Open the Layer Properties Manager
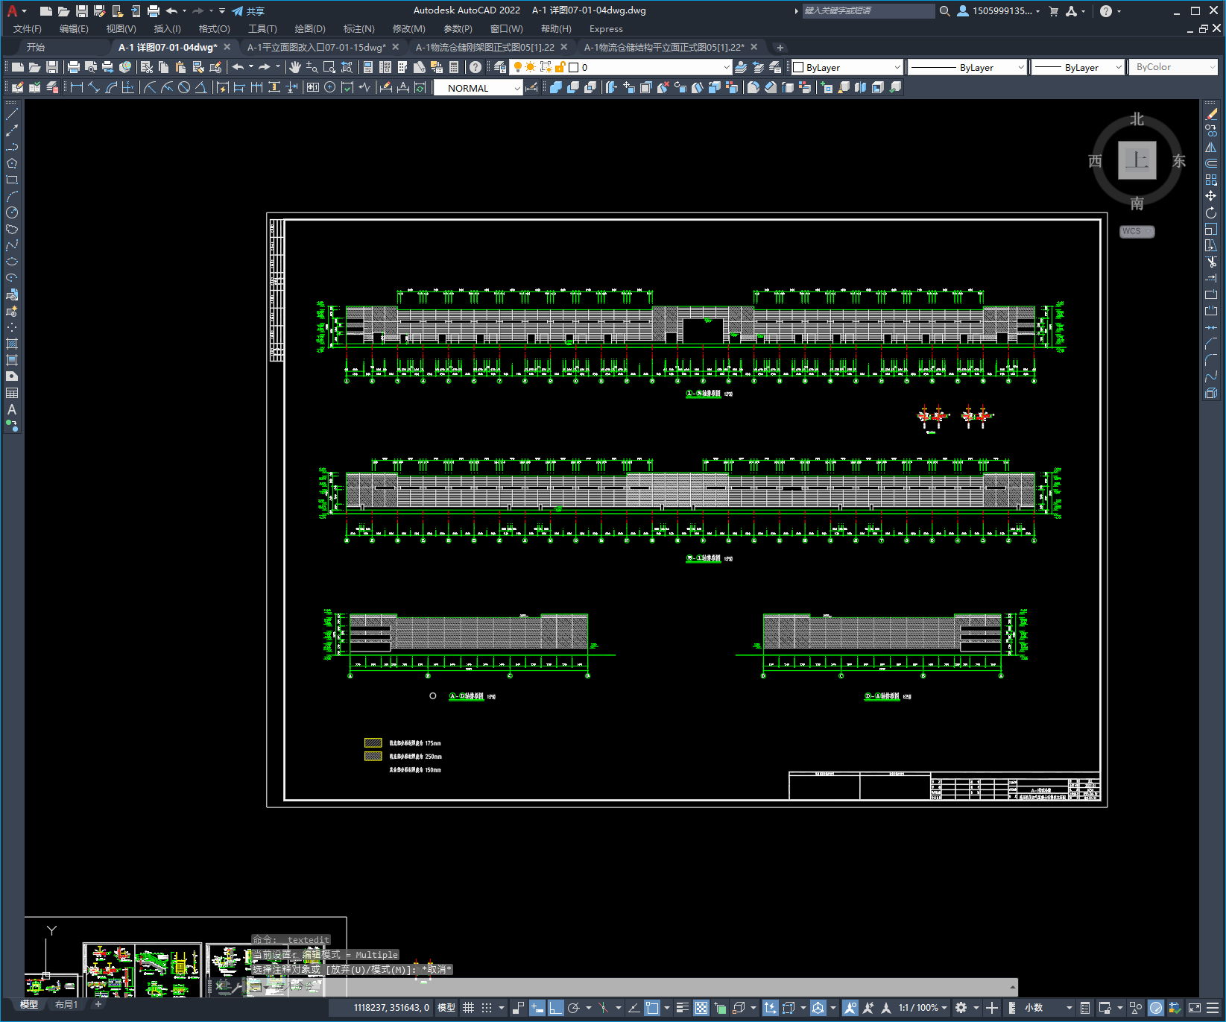The height and width of the screenshot is (1022, 1226). click(500, 67)
